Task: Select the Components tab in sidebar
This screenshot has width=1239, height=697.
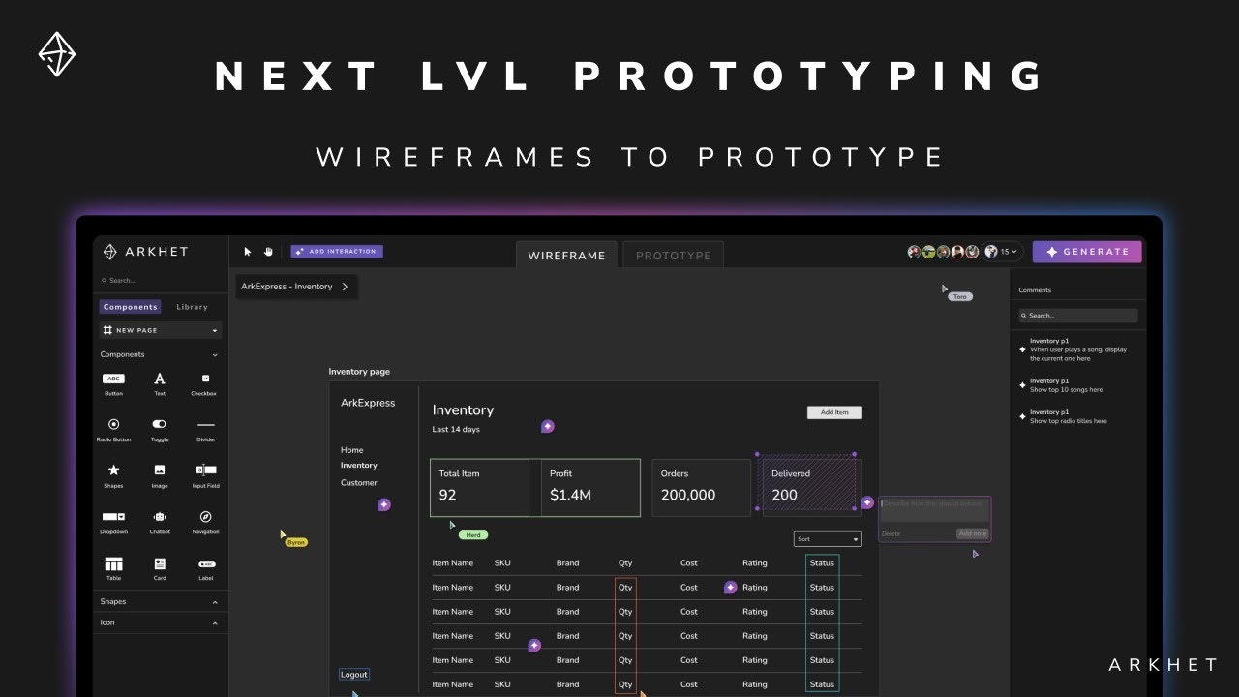Action: 130,307
